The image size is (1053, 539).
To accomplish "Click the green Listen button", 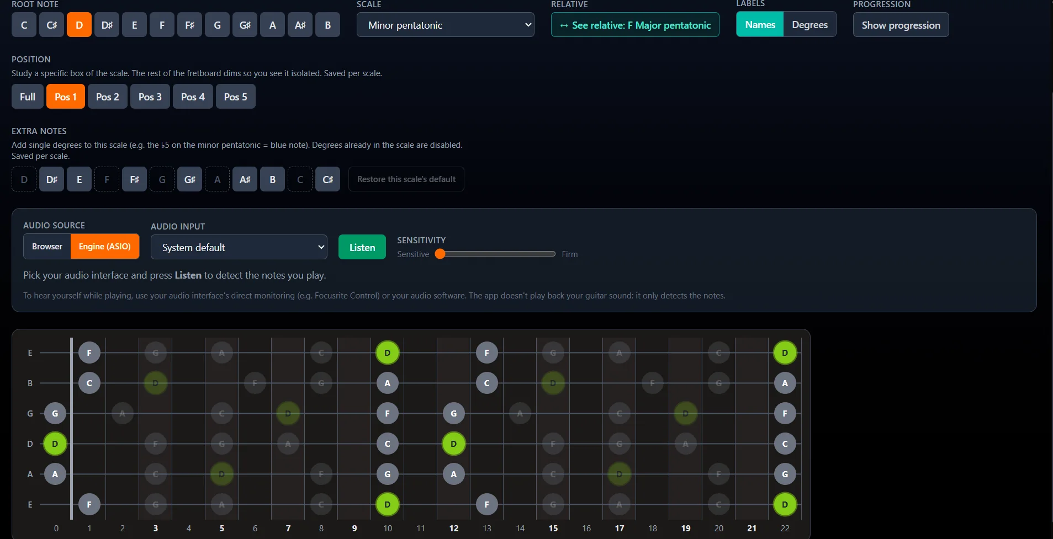I will click(362, 247).
